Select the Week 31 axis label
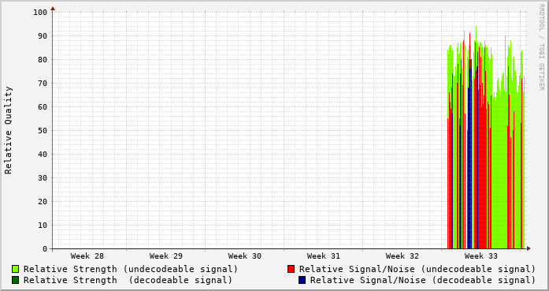The image size is (549, 291). [324, 256]
